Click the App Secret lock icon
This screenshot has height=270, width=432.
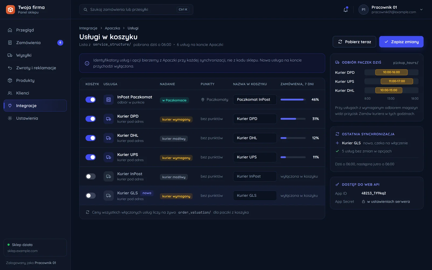363,201
